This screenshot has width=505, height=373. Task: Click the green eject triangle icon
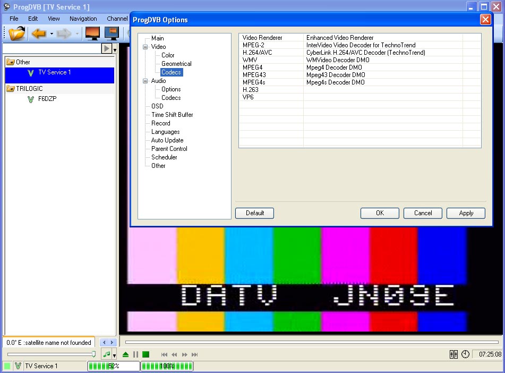click(125, 354)
